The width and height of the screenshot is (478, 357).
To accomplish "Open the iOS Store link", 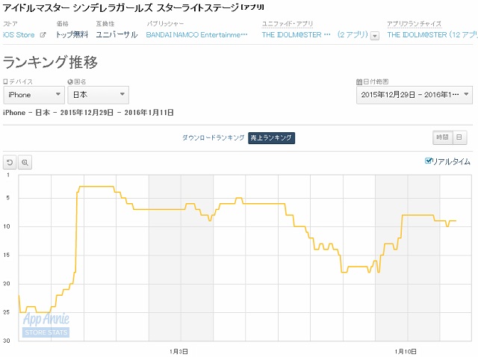I will point(19,35).
